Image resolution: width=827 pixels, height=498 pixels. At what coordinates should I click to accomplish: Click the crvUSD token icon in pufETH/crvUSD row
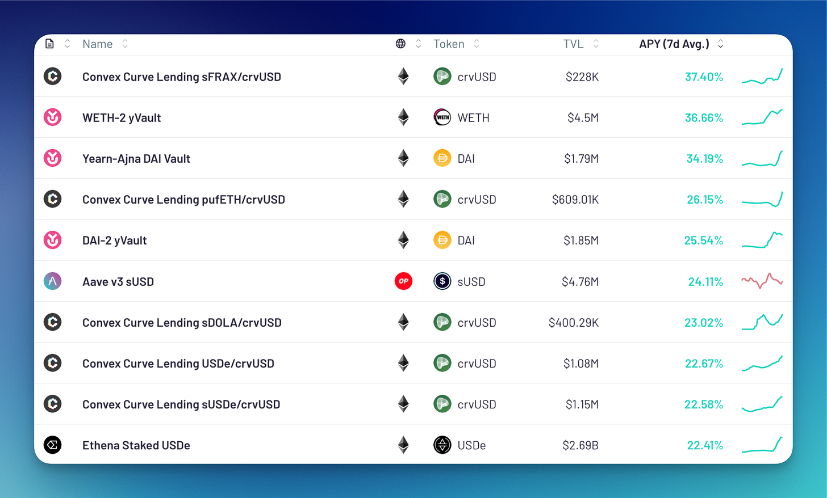click(x=442, y=199)
